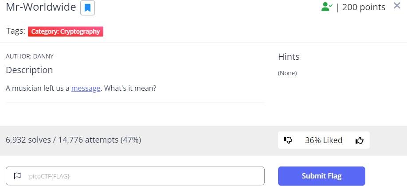Open the Category: Cryptography tag

[x=66, y=31]
